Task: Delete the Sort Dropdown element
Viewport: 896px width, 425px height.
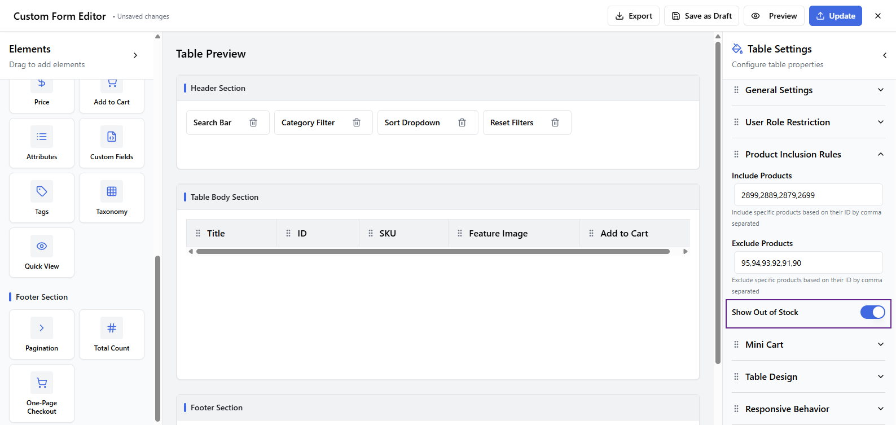Action: click(462, 122)
